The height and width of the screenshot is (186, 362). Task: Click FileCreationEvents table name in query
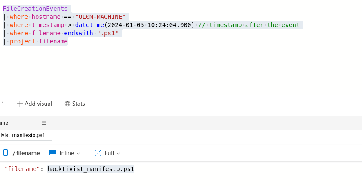(35, 9)
